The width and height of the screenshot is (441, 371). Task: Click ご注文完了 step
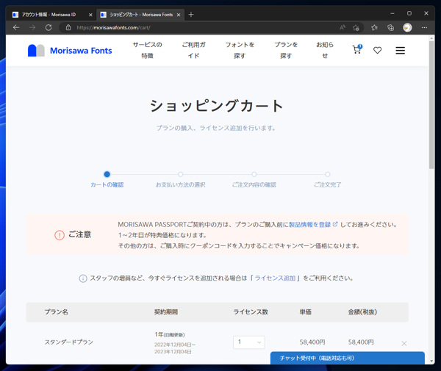[x=328, y=184]
